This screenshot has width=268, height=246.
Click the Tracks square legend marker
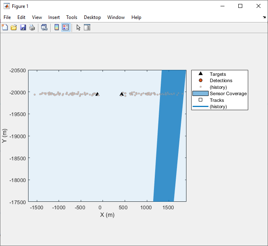201,100
